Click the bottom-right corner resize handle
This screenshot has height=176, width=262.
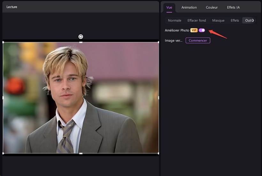tap(158, 153)
